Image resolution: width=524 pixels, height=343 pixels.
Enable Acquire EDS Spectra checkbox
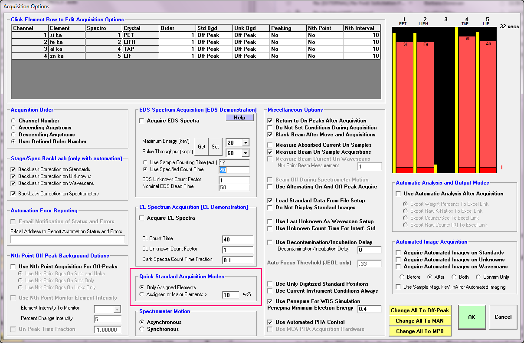click(141, 121)
